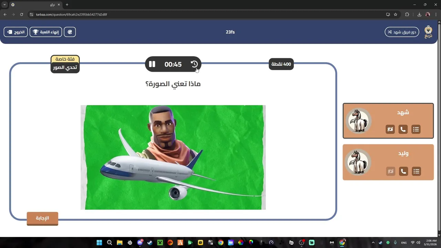Click the 00:45 timer display
Screen dimensions: 441x248
173,64
